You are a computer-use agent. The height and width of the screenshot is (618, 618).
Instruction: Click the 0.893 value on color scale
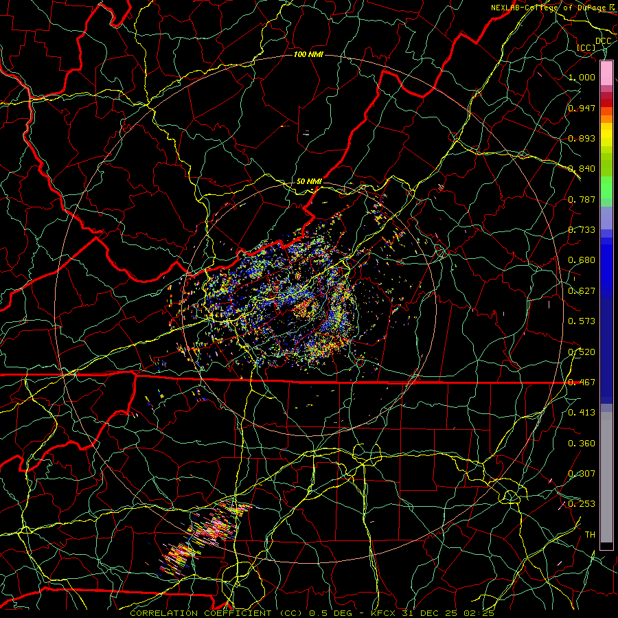click(x=582, y=138)
